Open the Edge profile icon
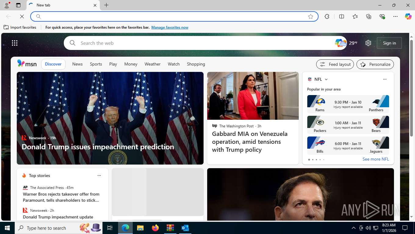 click(x=7, y=5)
